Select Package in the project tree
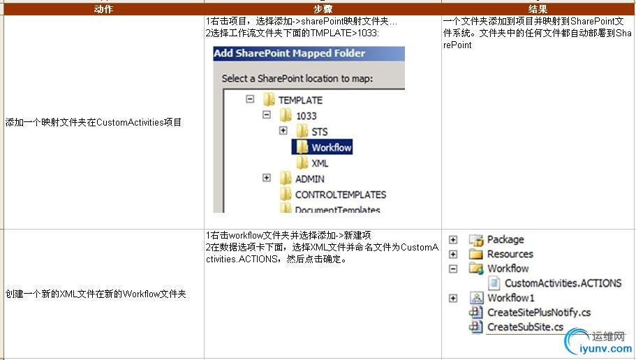636x360 pixels. point(505,239)
